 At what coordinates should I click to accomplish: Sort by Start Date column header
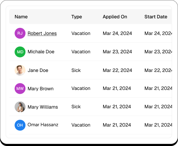(156, 17)
